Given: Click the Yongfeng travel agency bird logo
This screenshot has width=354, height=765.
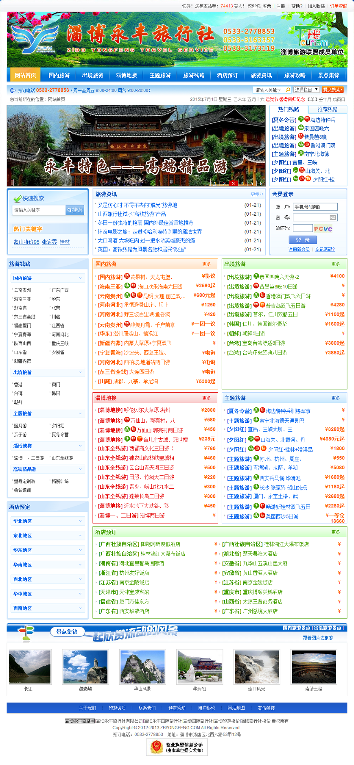Looking at the screenshot, I should [x=36, y=39].
